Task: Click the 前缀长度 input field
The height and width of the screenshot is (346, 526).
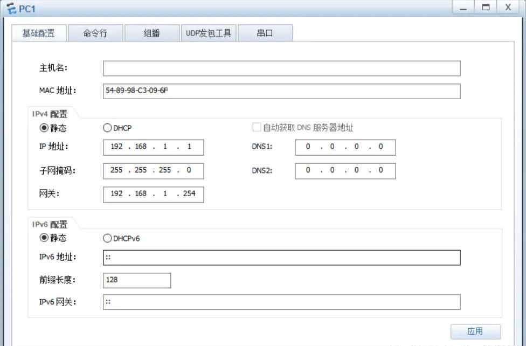Action: click(136, 280)
